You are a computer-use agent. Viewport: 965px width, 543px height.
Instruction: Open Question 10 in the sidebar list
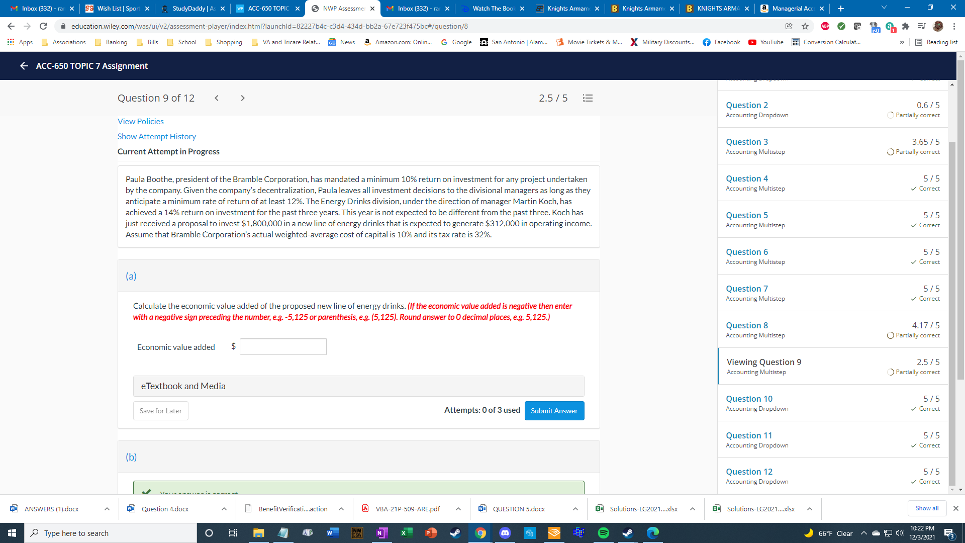[x=749, y=399]
